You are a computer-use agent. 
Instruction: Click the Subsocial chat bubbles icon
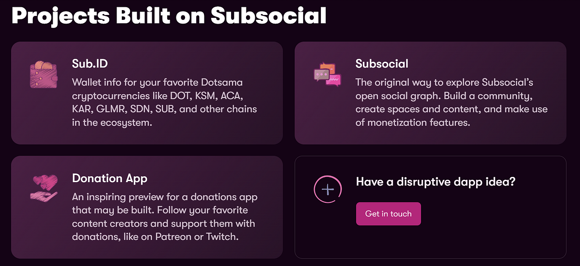coord(327,75)
